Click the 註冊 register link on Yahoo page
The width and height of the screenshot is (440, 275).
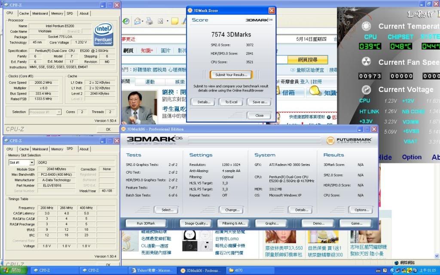(317, 82)
